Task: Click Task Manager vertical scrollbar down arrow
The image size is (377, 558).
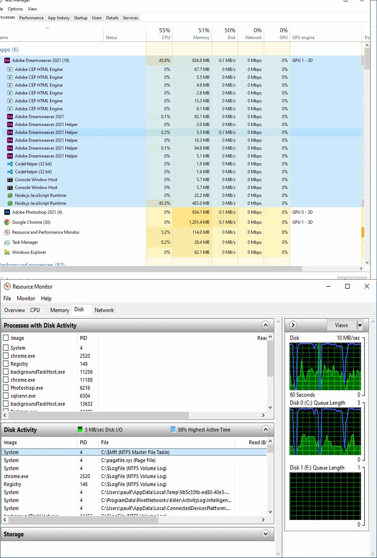Action: [367, 263]
